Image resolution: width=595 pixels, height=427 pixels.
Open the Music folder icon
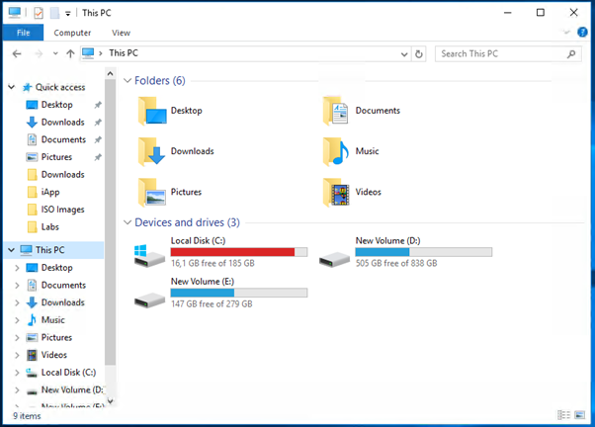coord(336,151)
